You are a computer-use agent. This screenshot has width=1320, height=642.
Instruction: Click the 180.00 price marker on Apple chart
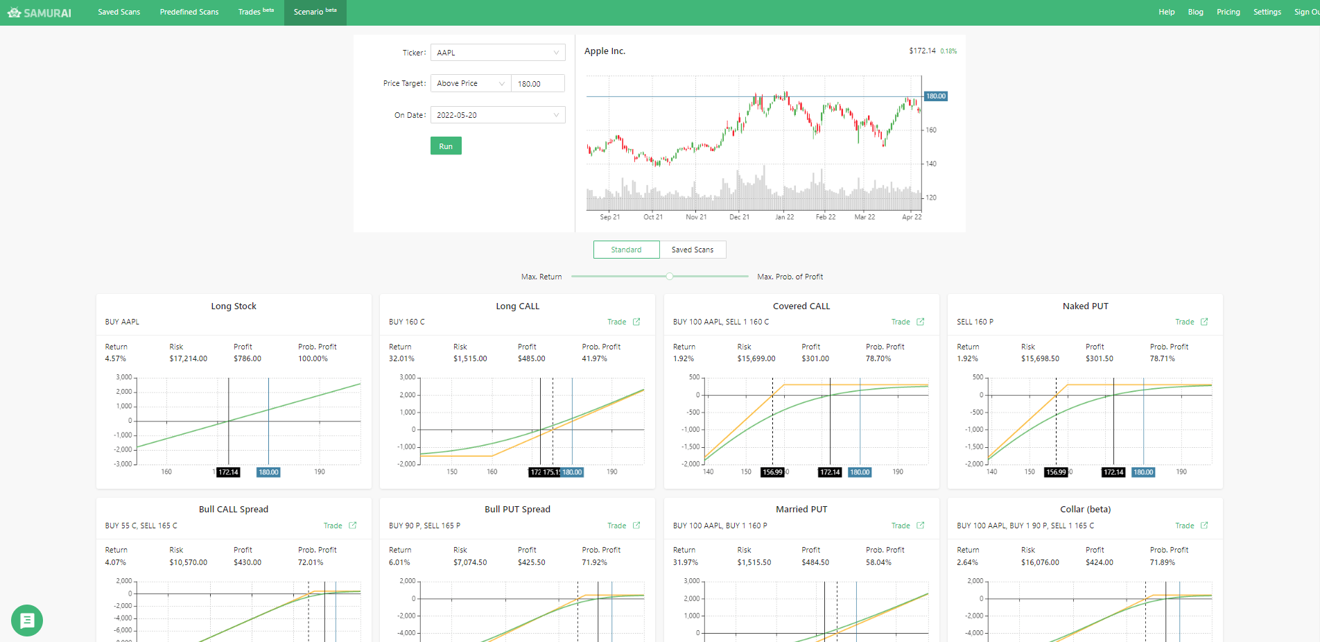(936, 96)
